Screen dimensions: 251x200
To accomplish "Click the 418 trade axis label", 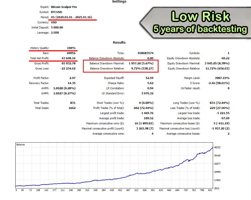I will pos(112,190).
